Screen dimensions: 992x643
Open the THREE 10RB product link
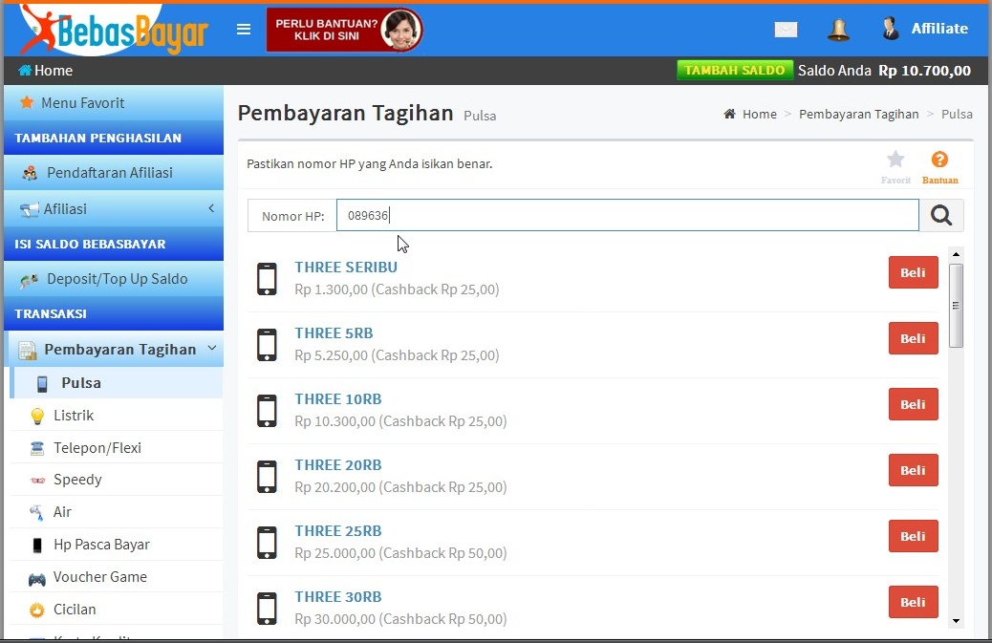pos(338,399)
